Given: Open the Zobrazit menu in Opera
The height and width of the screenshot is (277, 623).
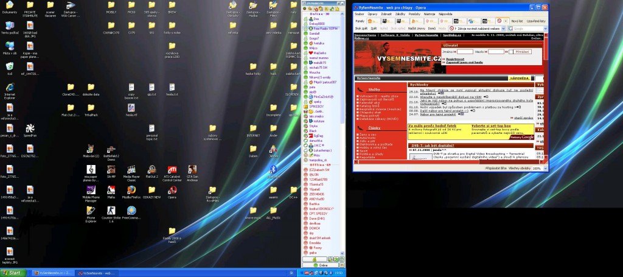Looking at the screenshot, I should 386,14.
